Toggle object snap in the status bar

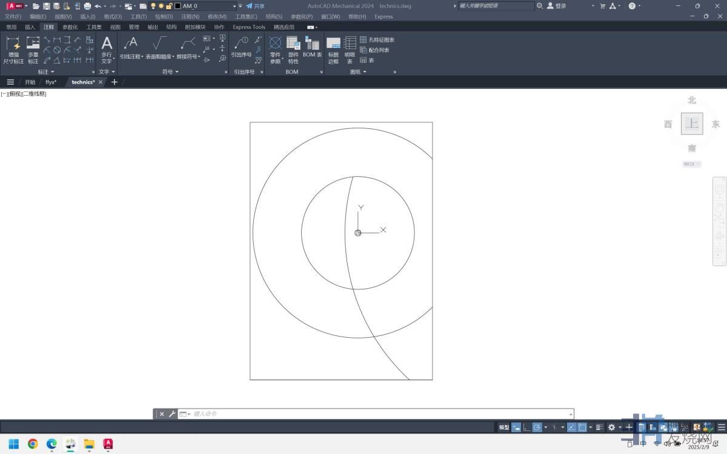pyautogui.click(x=582, y=427)
